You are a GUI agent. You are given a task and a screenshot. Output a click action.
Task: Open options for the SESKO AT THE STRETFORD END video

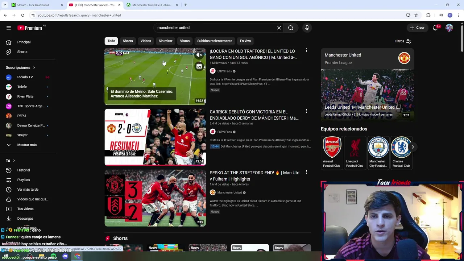tap(306, 172)
